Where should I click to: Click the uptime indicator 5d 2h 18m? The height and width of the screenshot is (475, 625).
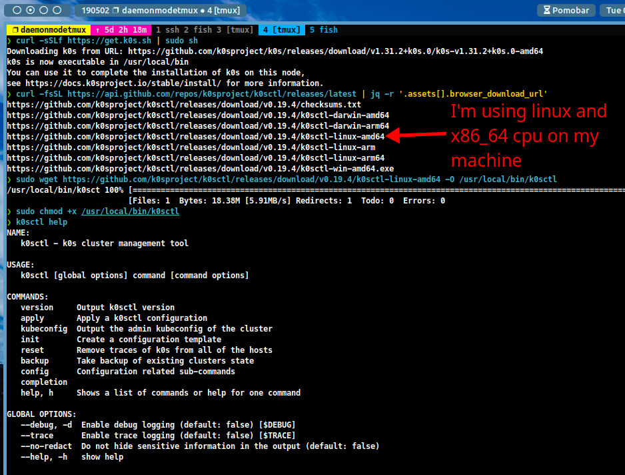coord(121,30)
